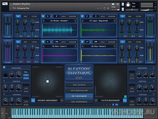
Task: Expand T 6 - Company One snapshot dropdown
Action: (11, 8)
